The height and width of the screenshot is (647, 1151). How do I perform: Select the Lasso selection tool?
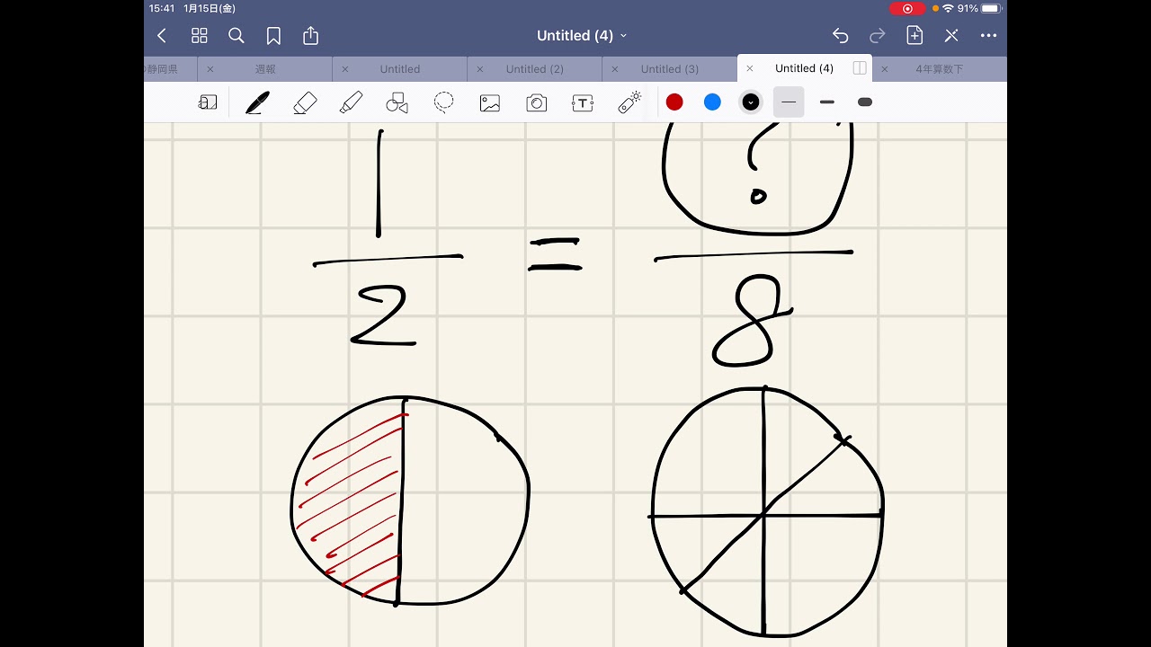coord(443,102)
